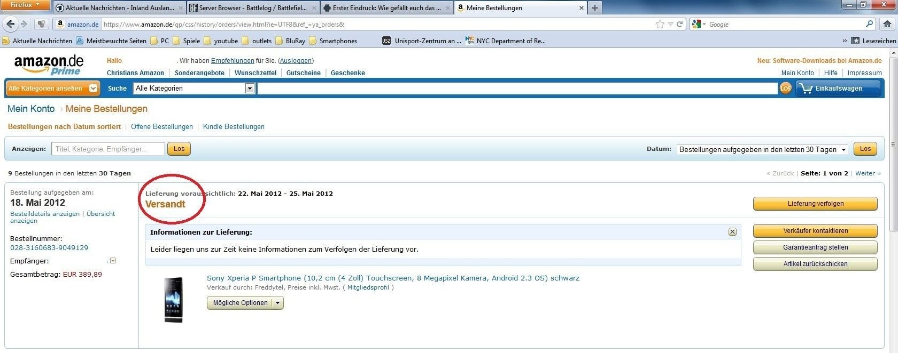Go back with the browser back arrow
898x353 pixels.
pyautogui.click(x=10, y=24)
